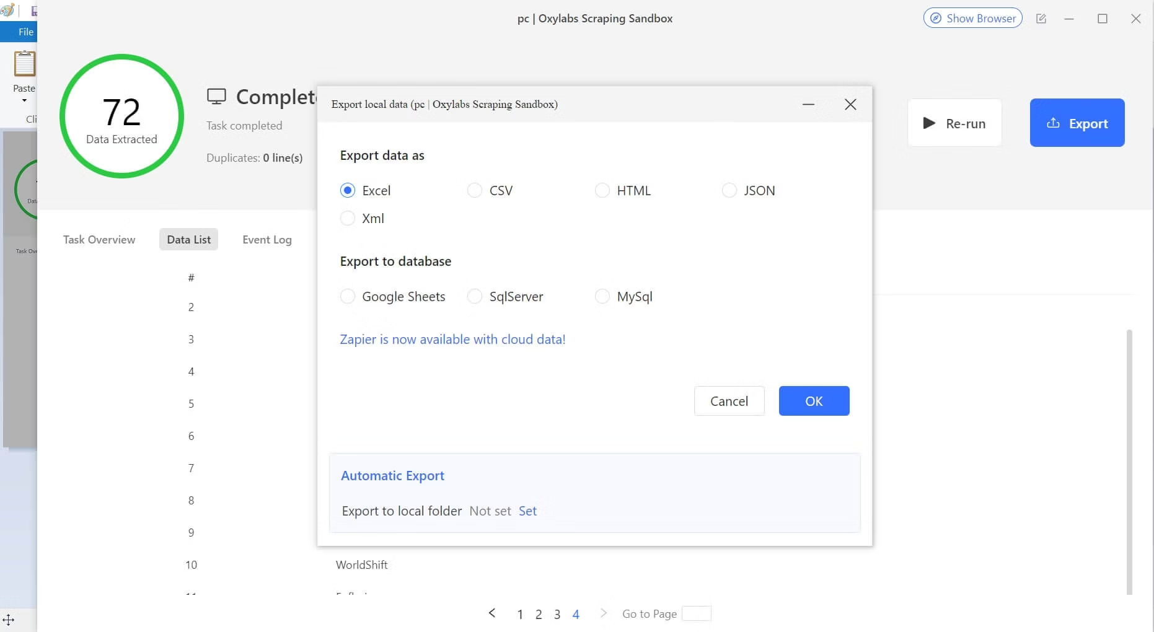Click the blue Export button

coord(1077,123)
